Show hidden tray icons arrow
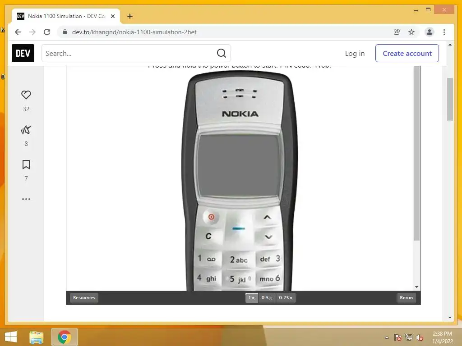The image size is (462, 346). 387,337
